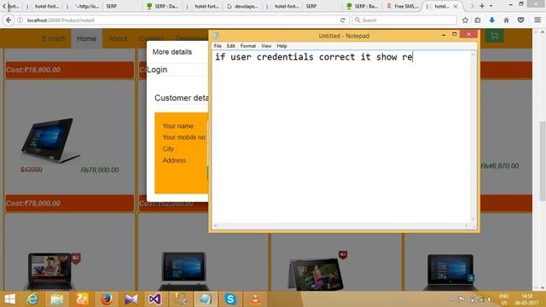Screen dimensions: 546x307
Task: Click the Notepad text editing area
Action: click(341, 137)
